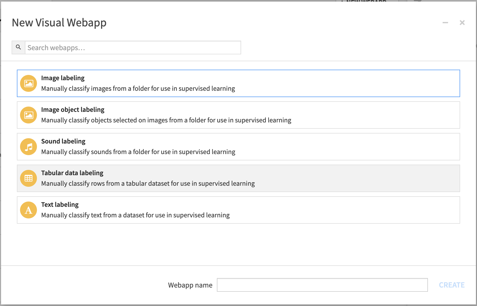Viewport: 477px width, 306px height.
Task: Select the Image labeling title
Action: click(x=63, y=78)
